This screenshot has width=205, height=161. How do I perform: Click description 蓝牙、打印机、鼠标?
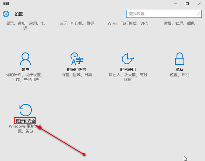click(77, 23)
